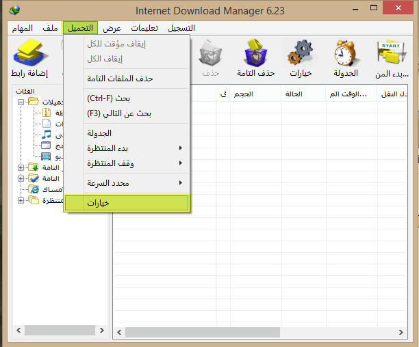Open the بدء المنتظرة submenu arrow
Screen dimensions: 419x347
click(181, 148)
